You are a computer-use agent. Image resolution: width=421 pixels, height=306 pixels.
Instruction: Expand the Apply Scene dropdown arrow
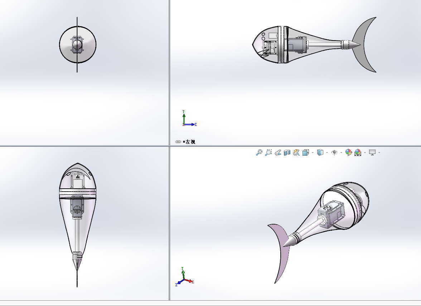[x=365, y=153]
